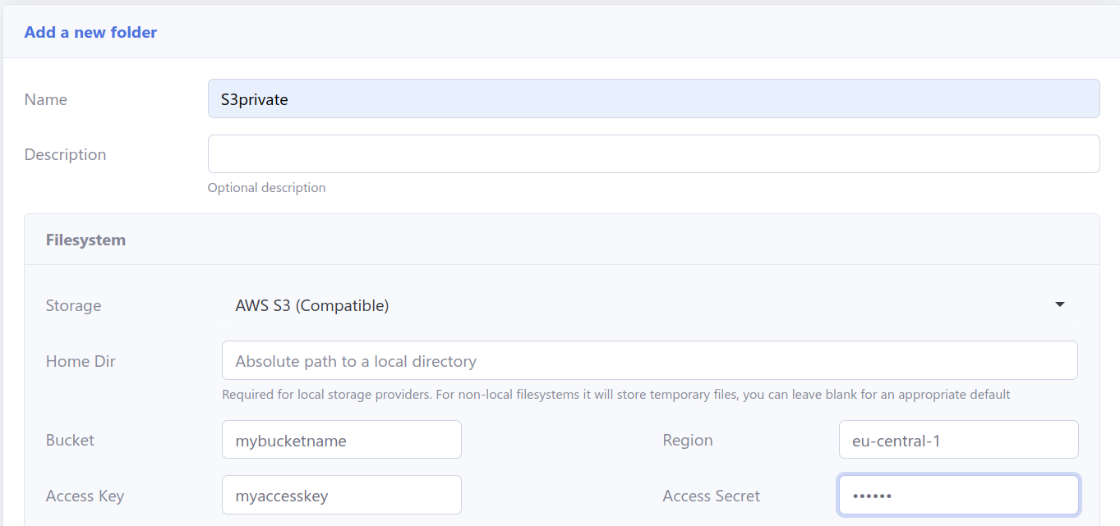The height and width of the screenshot is (526, 1120).
Task: Click the caret arrow of Storage selector
Action: pos(1059,305)
